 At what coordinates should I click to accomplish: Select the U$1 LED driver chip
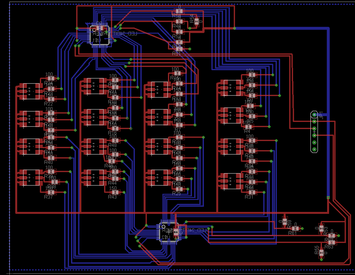coord(99,36)
